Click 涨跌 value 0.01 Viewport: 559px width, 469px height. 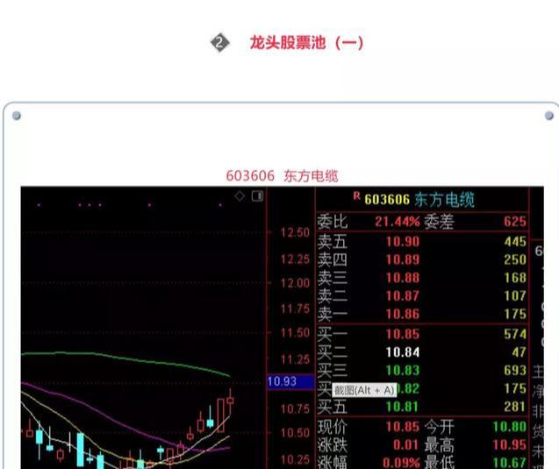tap(406, 444)
